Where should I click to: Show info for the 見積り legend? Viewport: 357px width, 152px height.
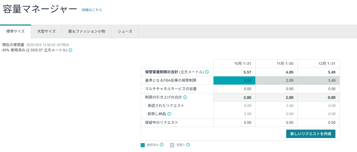[188, 145]
